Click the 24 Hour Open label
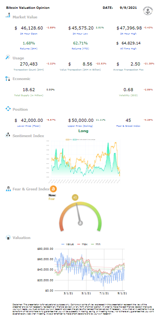Screen dimensions: 163x321 [x=28, y=34]
